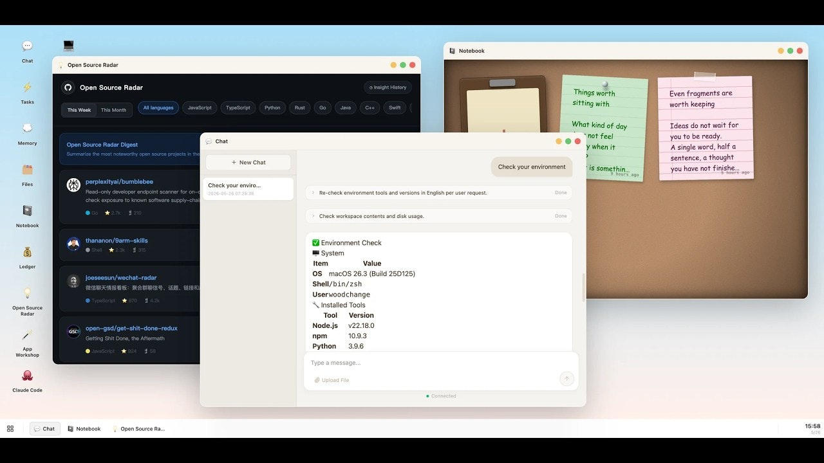Click the perplexityai/bumblebee avatar
This screenshot has width=824, height=463.
click(73, 185)
